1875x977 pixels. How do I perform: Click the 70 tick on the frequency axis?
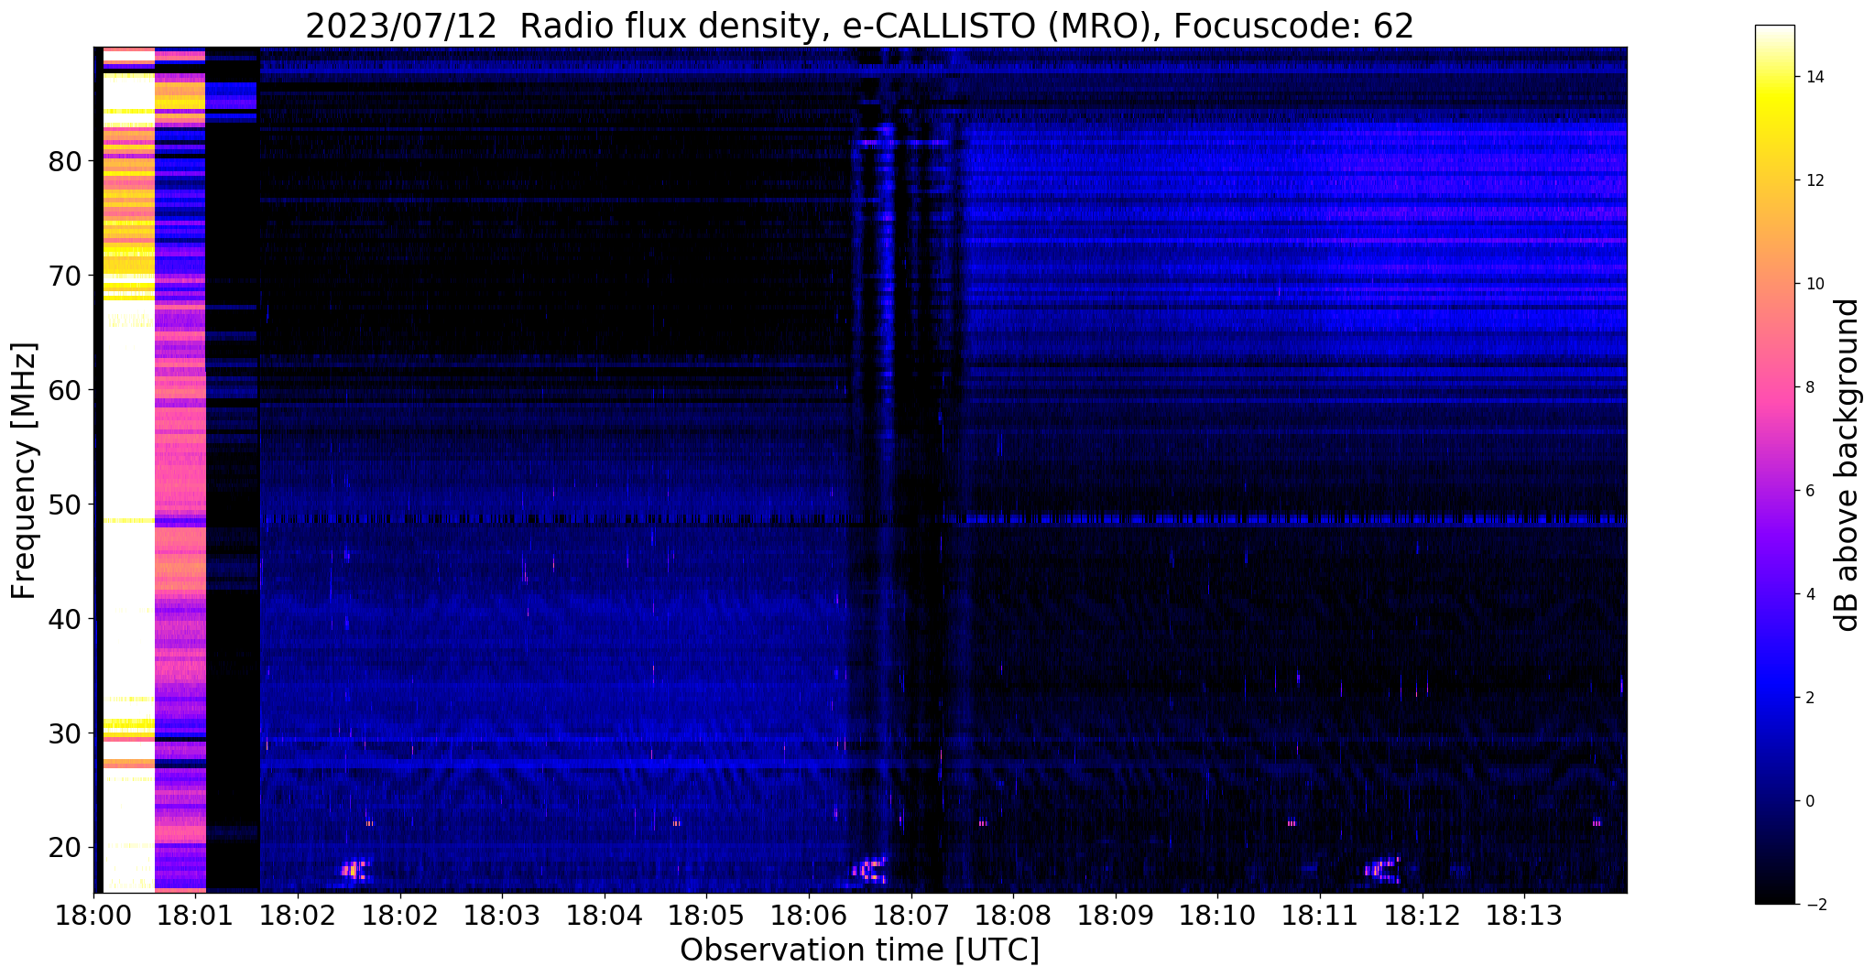pyautogui.click(x=66, y=276)
